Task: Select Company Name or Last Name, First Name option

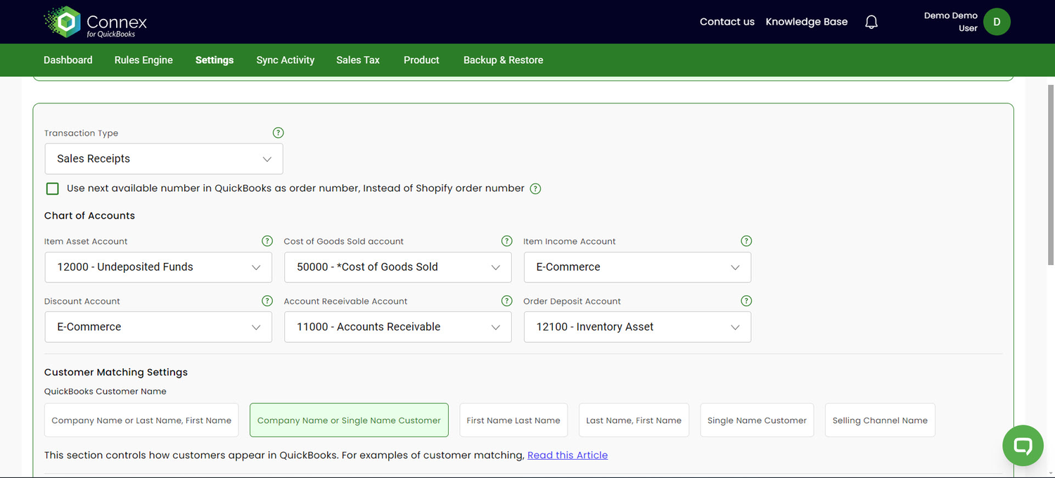Action: tap(141, 420)
